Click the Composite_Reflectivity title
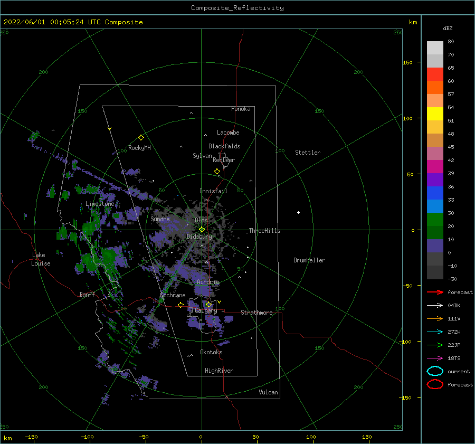 tap(237, 8)
